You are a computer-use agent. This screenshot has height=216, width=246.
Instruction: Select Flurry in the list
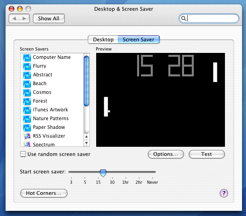pyautogui.click(x=52, y=66)
